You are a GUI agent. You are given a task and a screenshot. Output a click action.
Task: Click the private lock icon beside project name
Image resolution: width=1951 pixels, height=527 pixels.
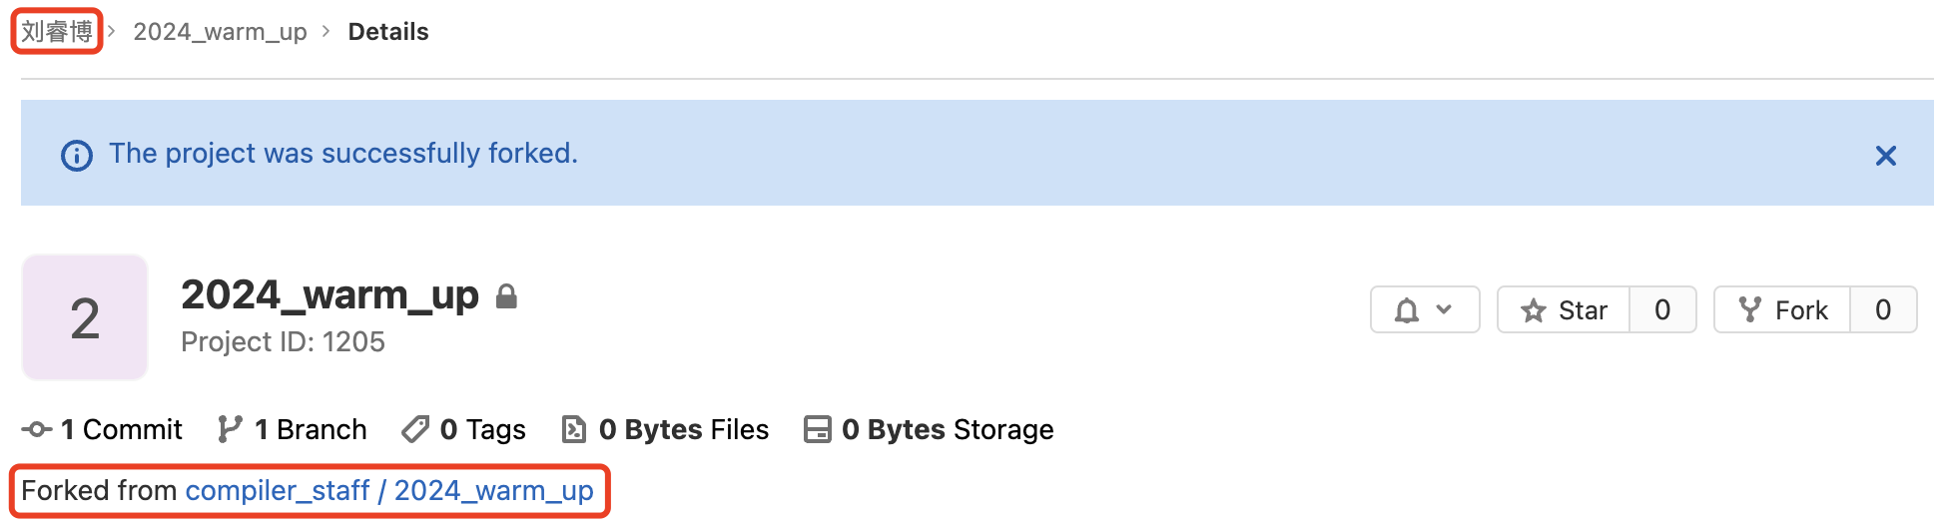(x=506, y=296)
